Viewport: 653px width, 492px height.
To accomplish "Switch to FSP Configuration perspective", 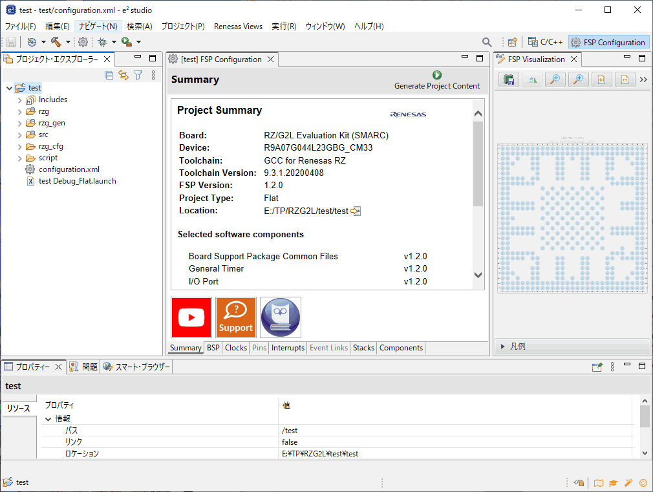I will click(608, 42).
